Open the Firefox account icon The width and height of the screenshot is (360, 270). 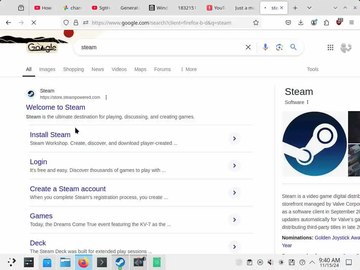point(314,22)
